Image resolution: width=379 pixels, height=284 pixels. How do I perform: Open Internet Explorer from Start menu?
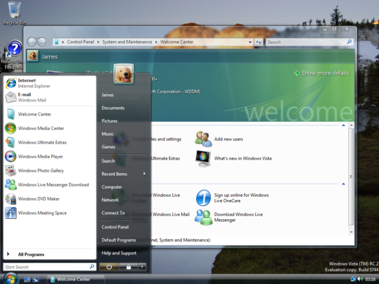tap(50, 83)
